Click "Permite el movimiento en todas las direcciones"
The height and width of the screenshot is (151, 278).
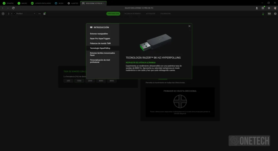pyautogui.click(x=165, y=82)
